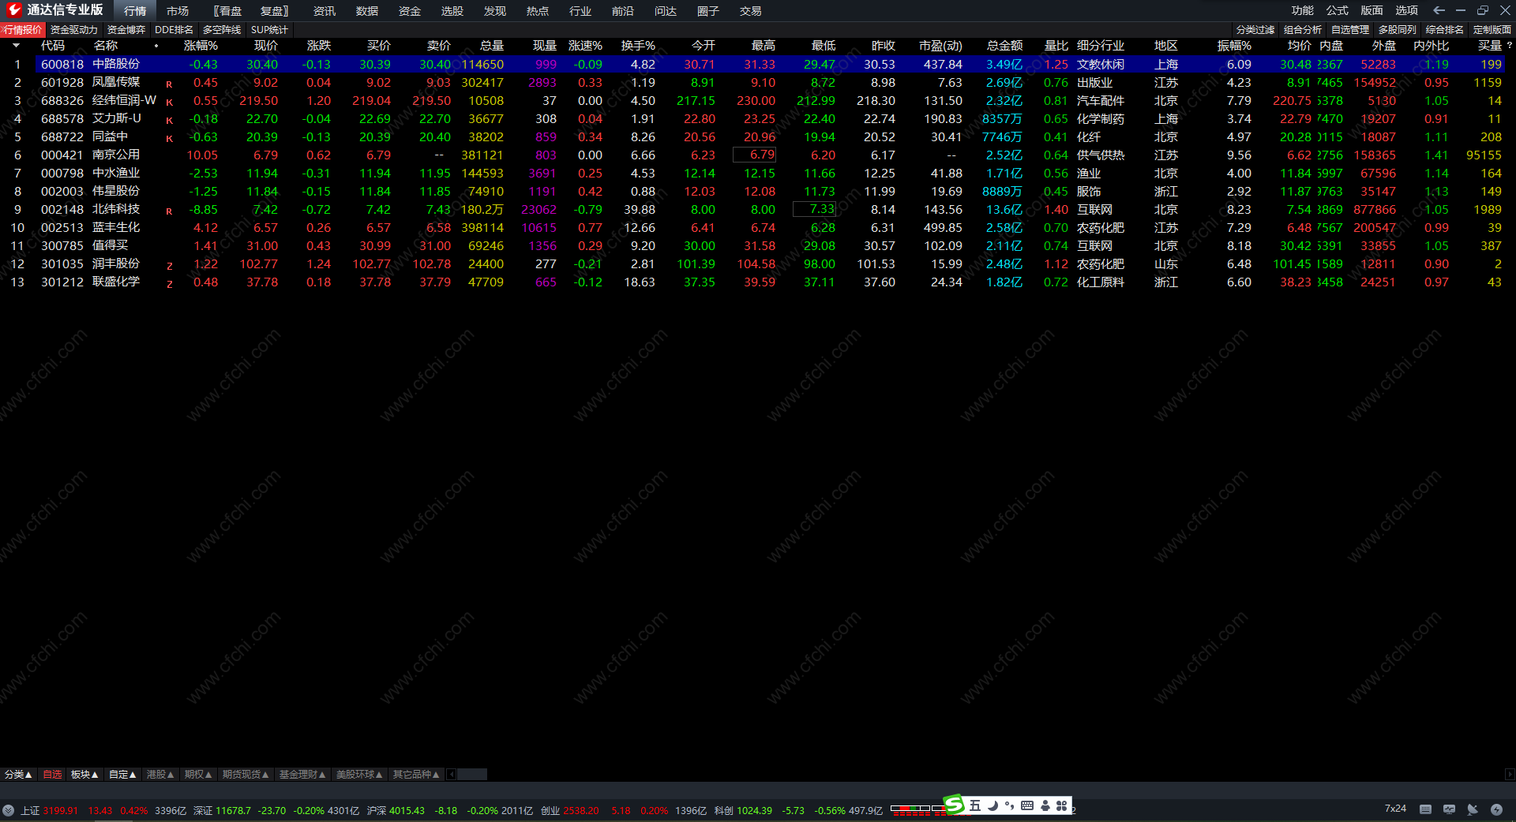1516x822 pixels.
Task: Expand the status bar round arrow button
Action: 8,810
